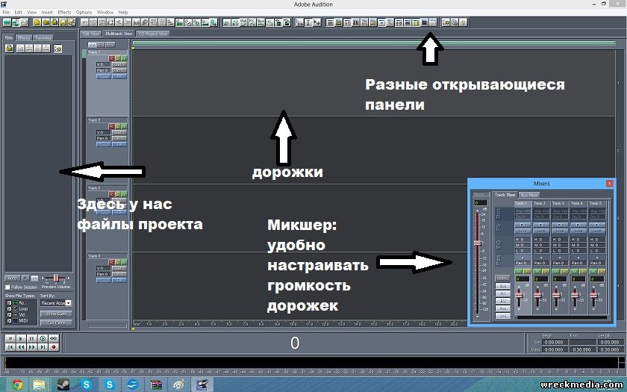Click the New Session yellow page icon
Image resolution: width=627 pixels, height=392 pixels.
click(37, 22)
